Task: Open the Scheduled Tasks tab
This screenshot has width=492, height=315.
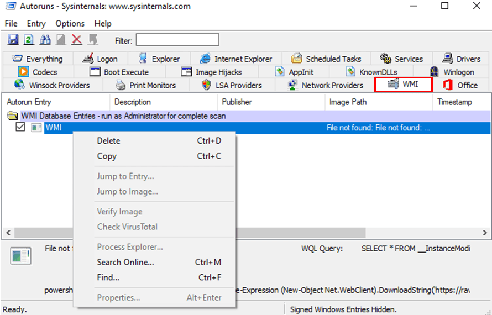Action: click(x=326, y=59)
